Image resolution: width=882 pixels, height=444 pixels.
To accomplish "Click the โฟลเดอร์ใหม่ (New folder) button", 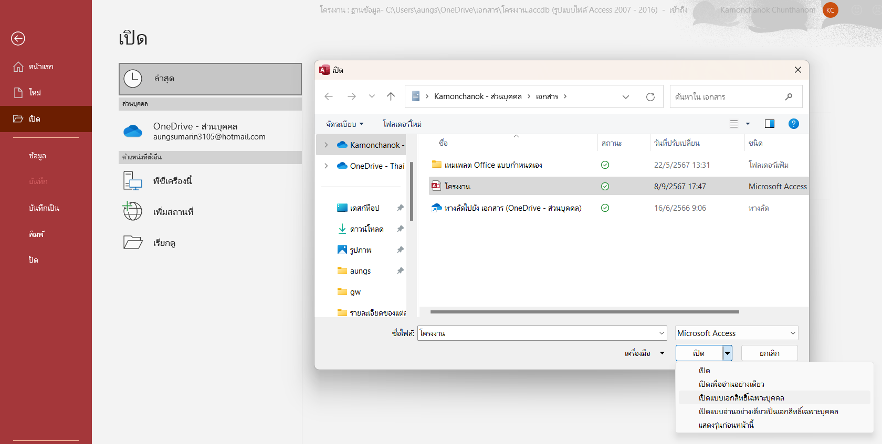I will [x=402, y=124].
